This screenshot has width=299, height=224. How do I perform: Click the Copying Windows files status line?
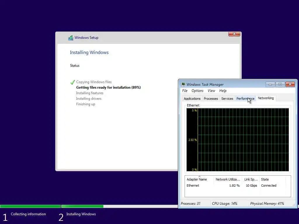(94, 82)
